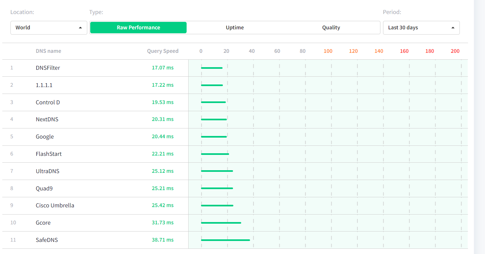Click the 100 axis label in orange
The image size is (485, 254).
point(328,51)
